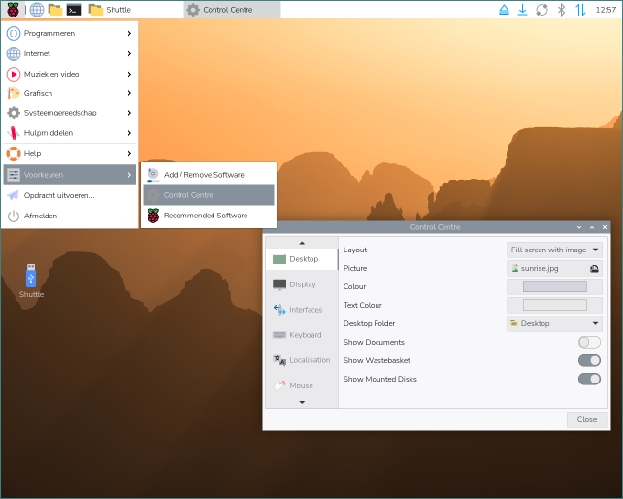Open the Mouse settings section

pyautogui.click(x=302, y=385)
